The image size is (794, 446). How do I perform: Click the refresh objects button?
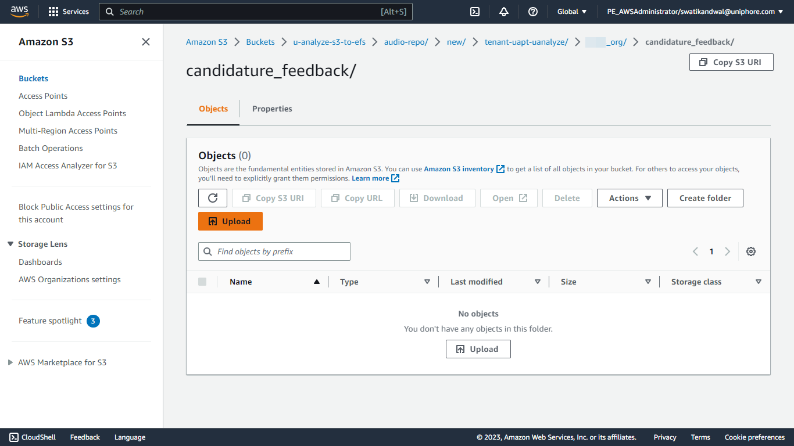(x=213, y=198)
